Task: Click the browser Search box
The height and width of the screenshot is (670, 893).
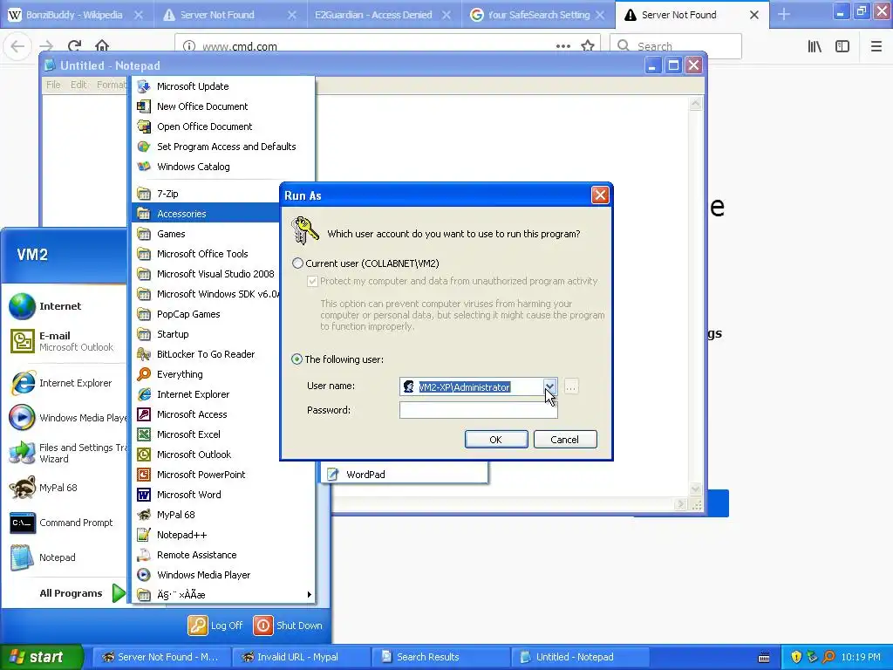Action: tap(676, 46)
